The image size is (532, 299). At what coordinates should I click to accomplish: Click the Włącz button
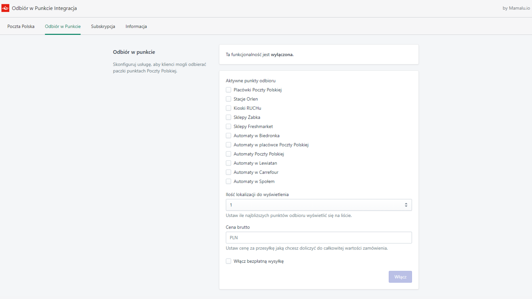tap(400, 277)
